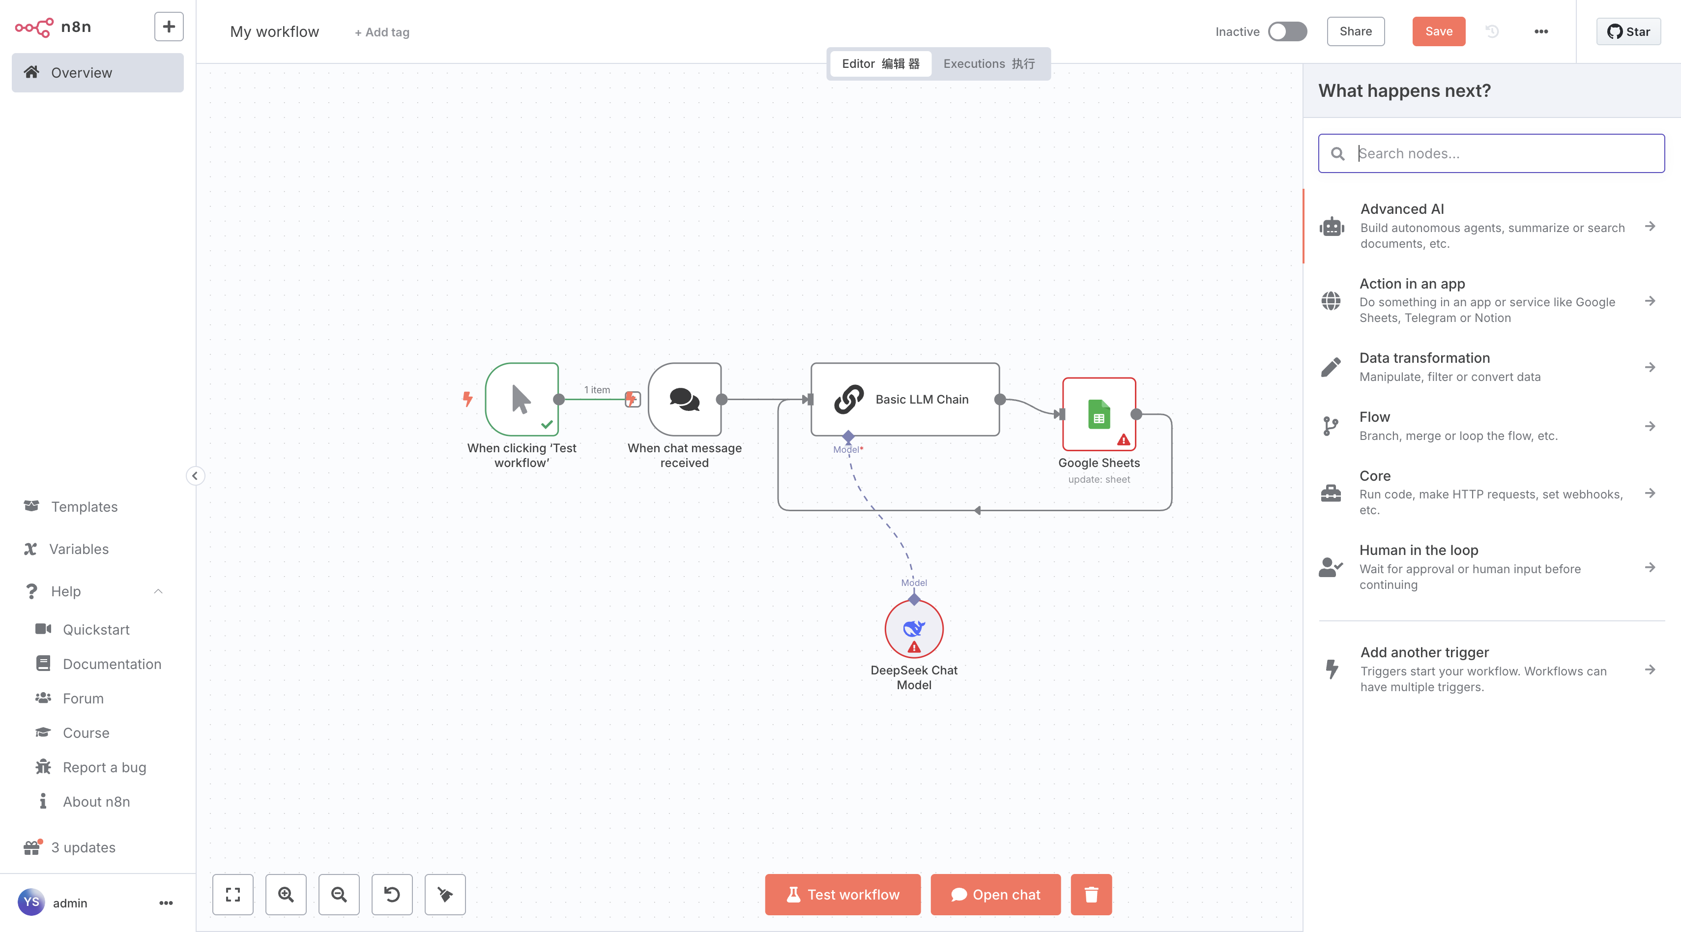Click the Save button
1681x932 pixels.
(x=1438, y=31)
